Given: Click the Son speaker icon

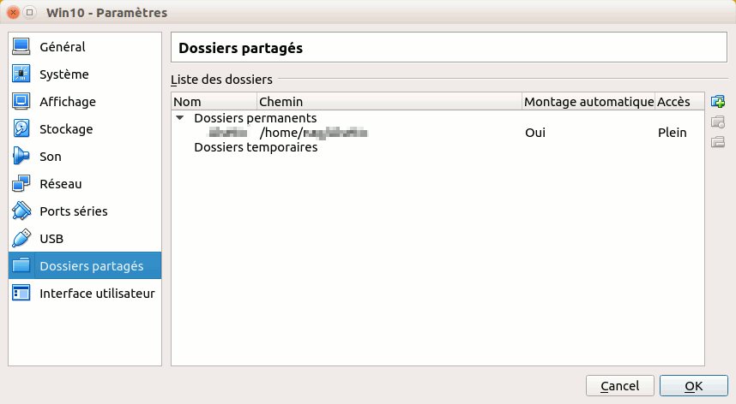Looking at the screenshot, I should click(x=21, y=157).
